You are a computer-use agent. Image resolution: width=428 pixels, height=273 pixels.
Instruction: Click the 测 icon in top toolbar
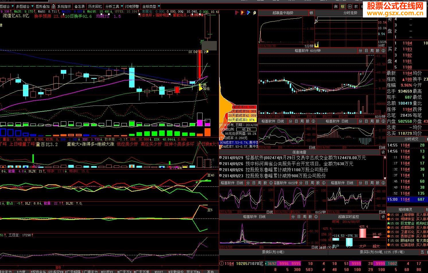point(336,6)
